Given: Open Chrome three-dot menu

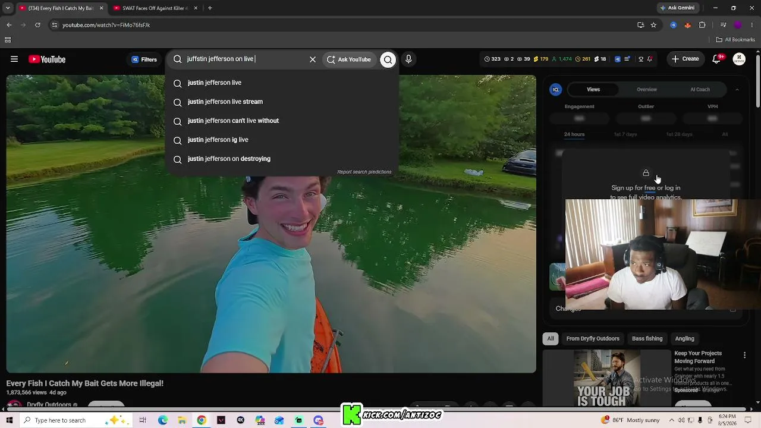Looking at the screenshot, I should 752,25.
